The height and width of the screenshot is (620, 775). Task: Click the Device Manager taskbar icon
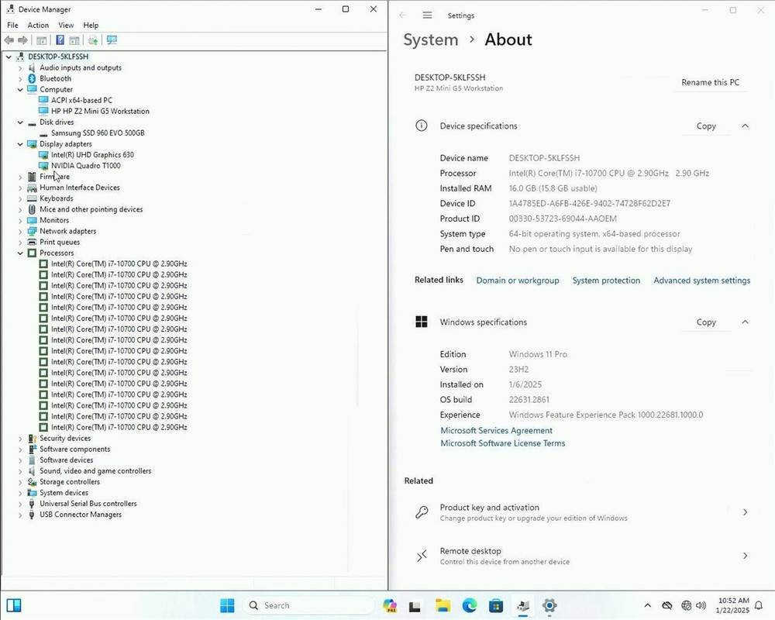(523, 605)
